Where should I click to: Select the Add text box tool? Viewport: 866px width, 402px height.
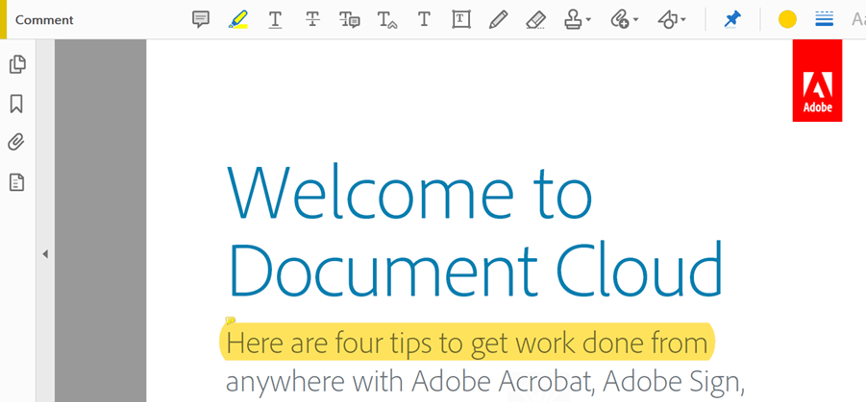(x=461, y=20)
